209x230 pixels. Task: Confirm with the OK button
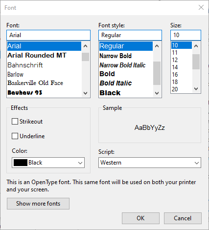tap(140, 218)
